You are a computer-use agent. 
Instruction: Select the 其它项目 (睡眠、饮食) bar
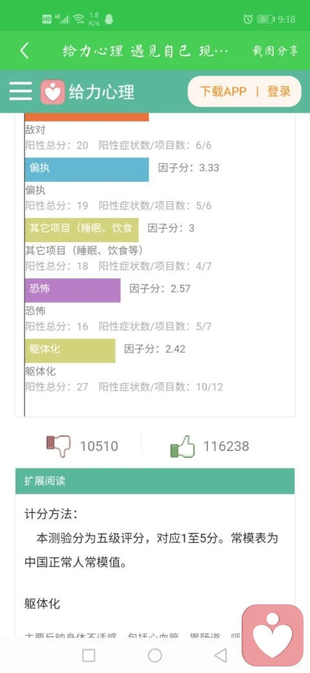[82, 230]
